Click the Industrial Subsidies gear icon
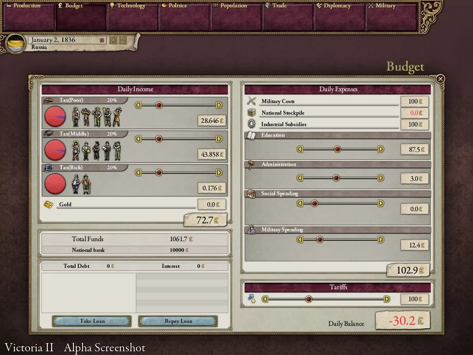 coord(251,124)
